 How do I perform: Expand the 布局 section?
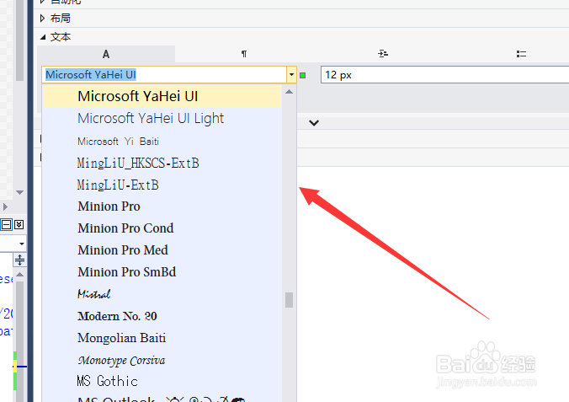pyautogui.click(x=43, y=19)
